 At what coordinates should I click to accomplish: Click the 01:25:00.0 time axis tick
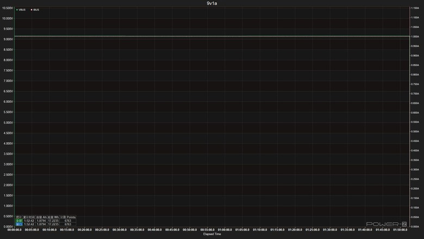coord(313,230)
